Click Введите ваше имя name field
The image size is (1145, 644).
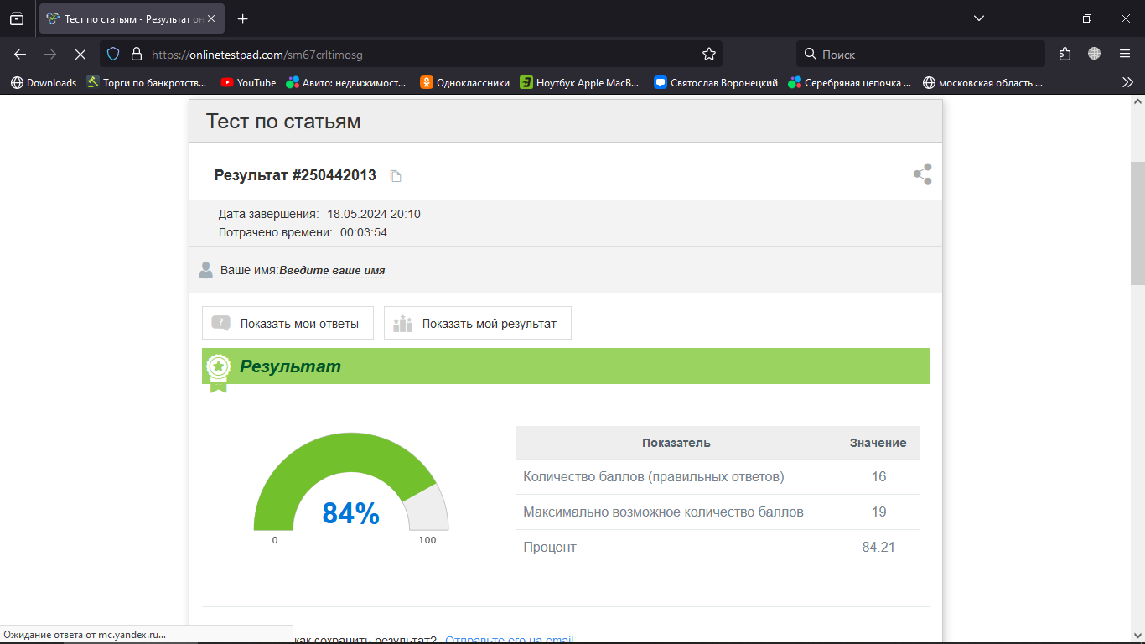(332, 271)
